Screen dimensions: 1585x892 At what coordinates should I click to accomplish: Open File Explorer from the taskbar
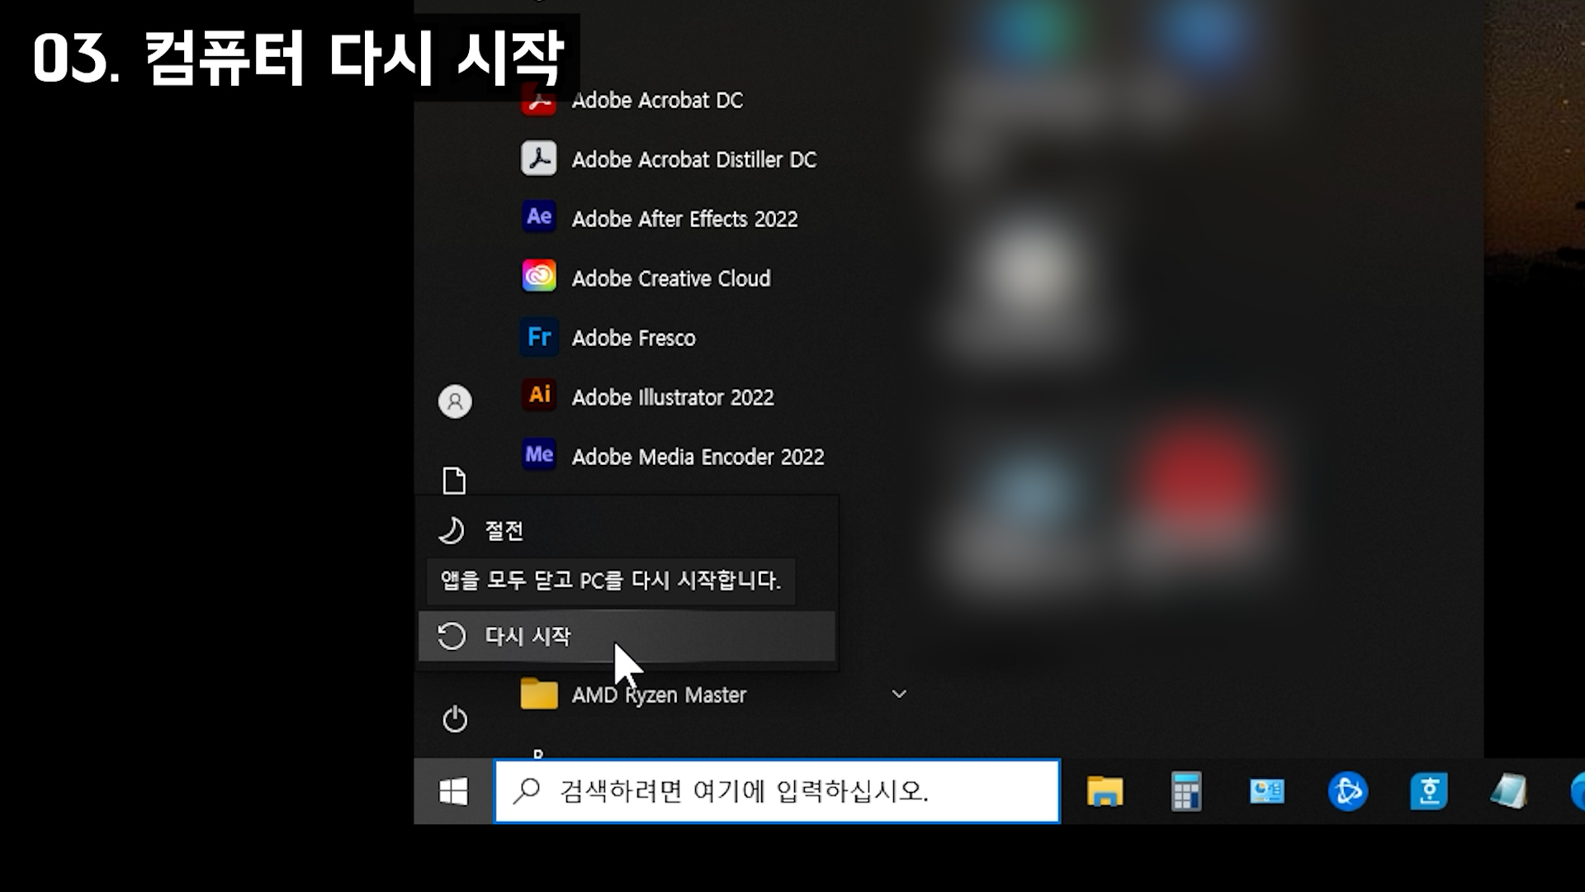coord(1105,791)
